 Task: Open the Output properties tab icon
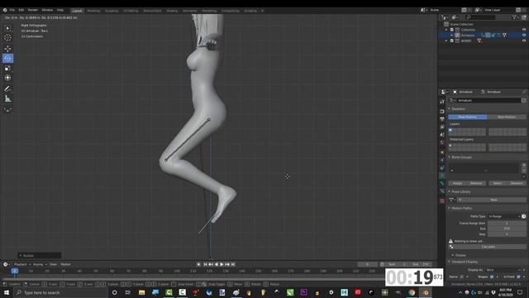442,119
